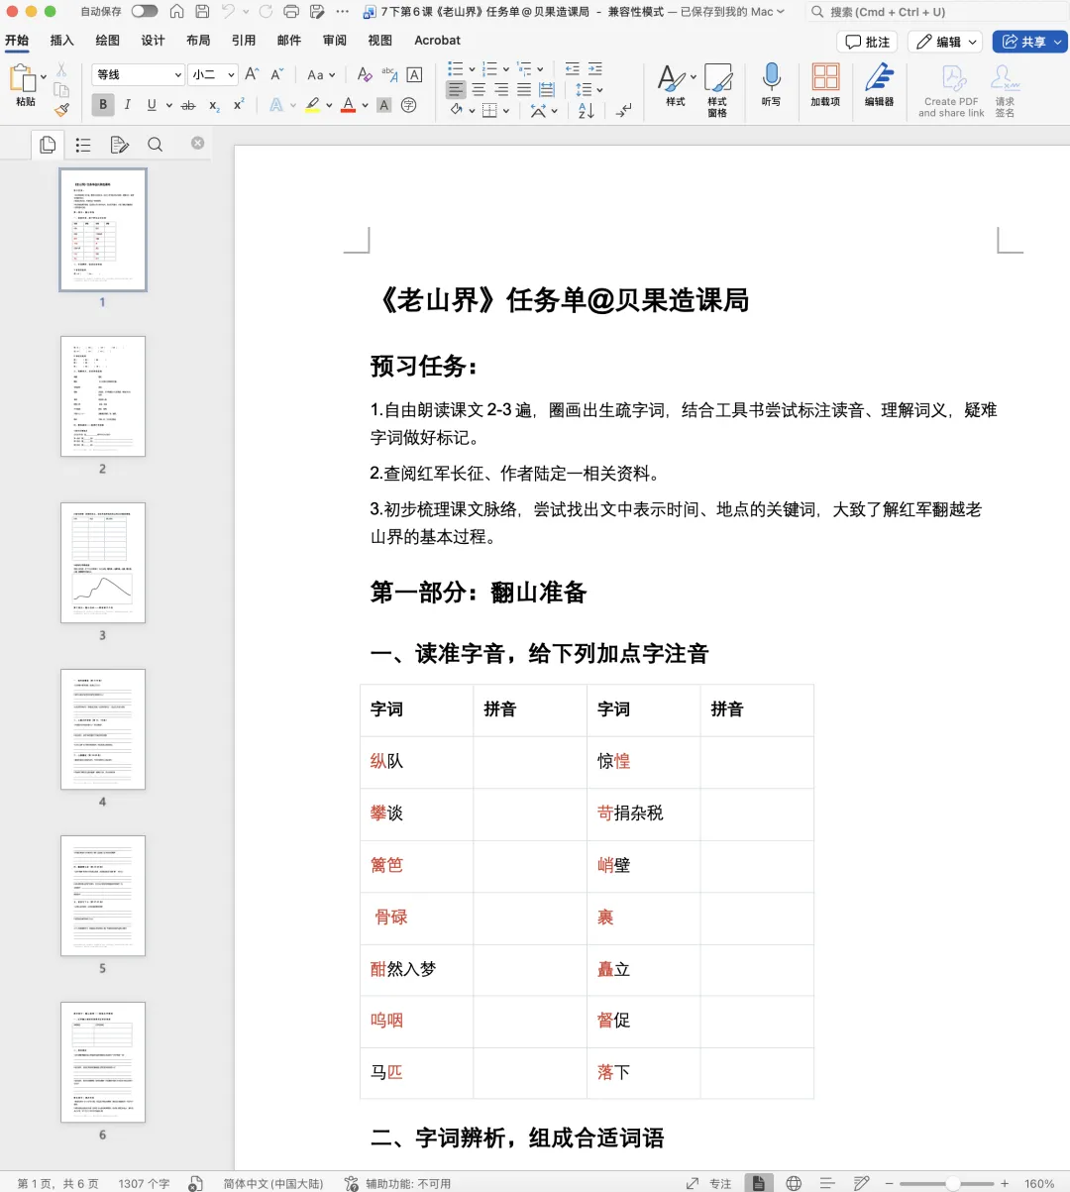Click the Print icon in title bar

[291, 12]
